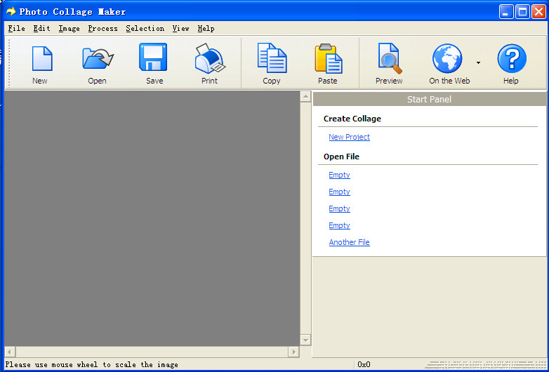The height and width of the screenshot is (372, 549).
Task: Click the Copy toolbar icon
Action: pyautogui.click(x=272, y=58)
